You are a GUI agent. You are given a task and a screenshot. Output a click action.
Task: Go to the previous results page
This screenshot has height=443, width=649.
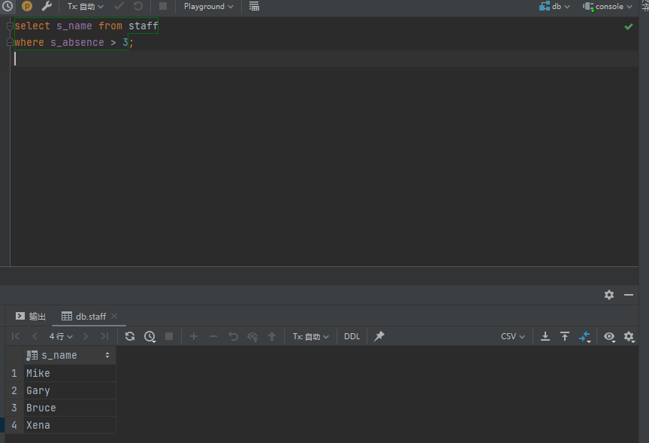coord(35,336)
